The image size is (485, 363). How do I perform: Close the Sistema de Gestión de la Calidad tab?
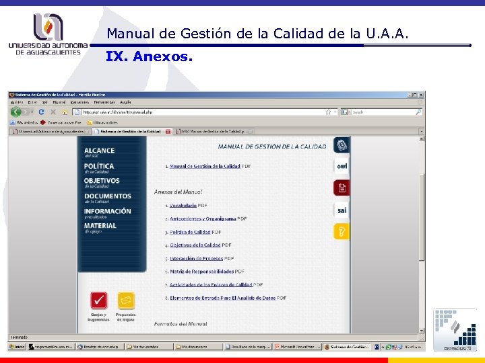pyautogui.click(x=168, y=132)
